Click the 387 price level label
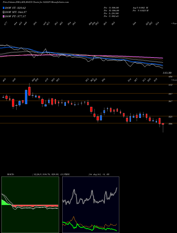The width and height of the screenshot is (177, 233). click(x=170, y=94)
